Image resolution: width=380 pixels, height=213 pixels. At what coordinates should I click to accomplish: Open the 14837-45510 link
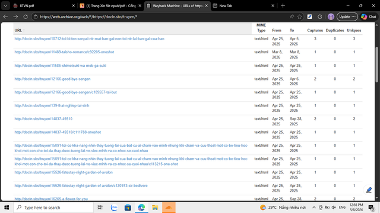43,119
